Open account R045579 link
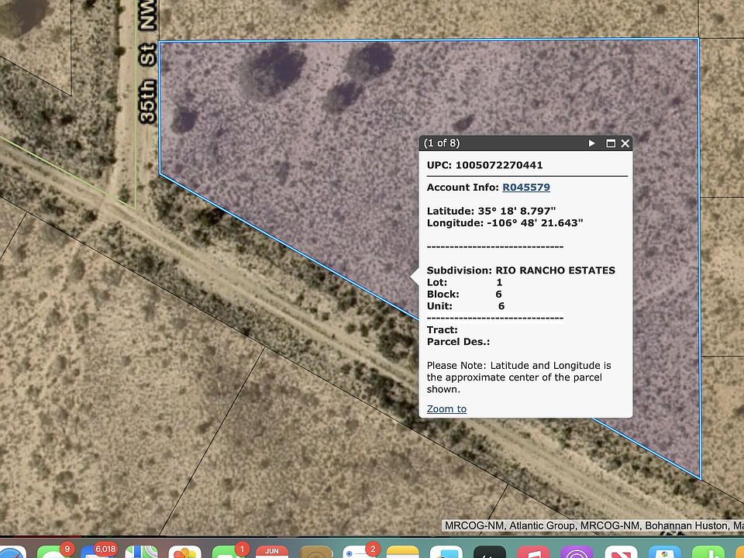Screen dimensions: 744x558 (526, 187)
